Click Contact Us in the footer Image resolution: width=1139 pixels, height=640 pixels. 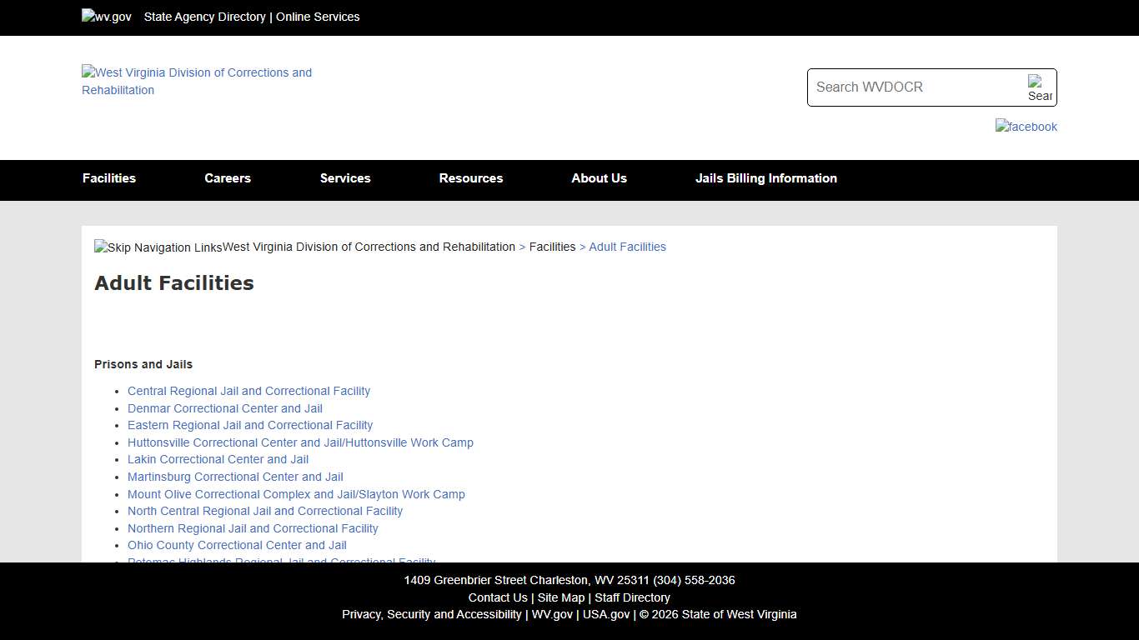pyautogui.click(x=498, y=597)
